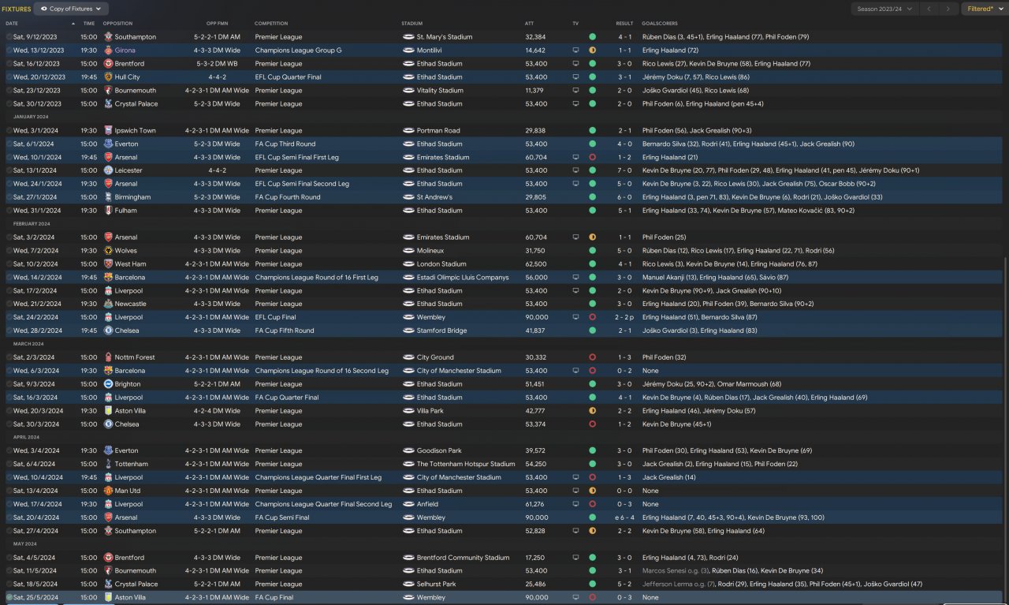Viewport: 1009px width, 605px height.
Task: Click the TV icon on the Girona row
Action: tap(575, 50)
